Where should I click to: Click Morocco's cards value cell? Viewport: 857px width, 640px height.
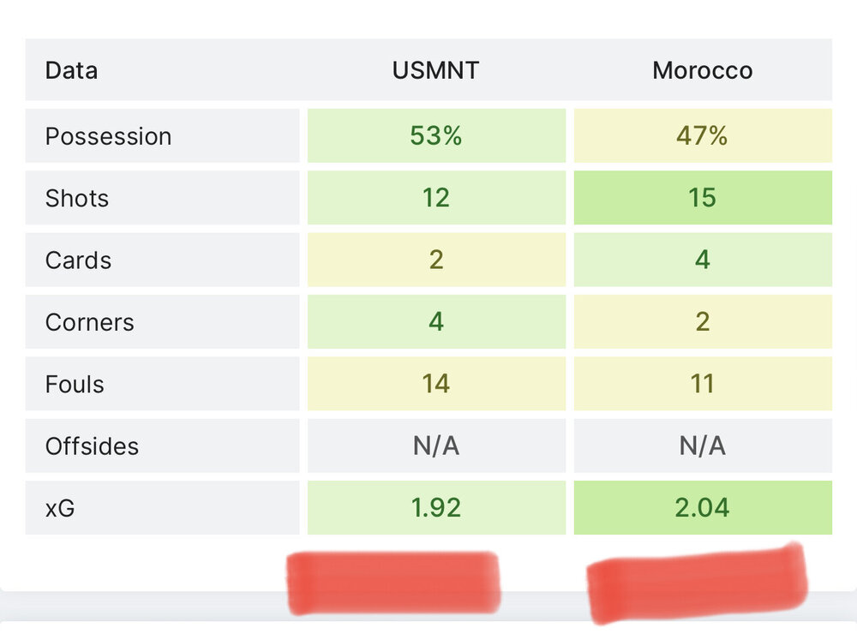[x=702, y=260]
